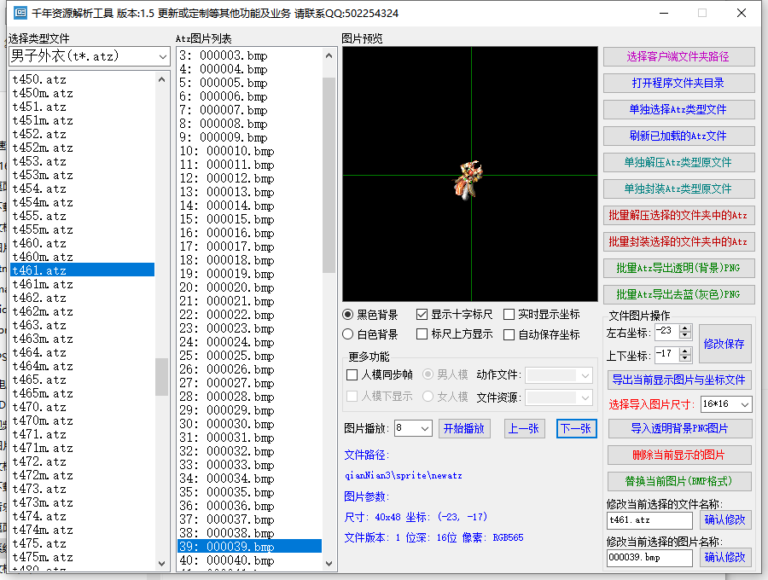Click the 修改保存 button
The image size is (768, 580).
click(724, 344)
